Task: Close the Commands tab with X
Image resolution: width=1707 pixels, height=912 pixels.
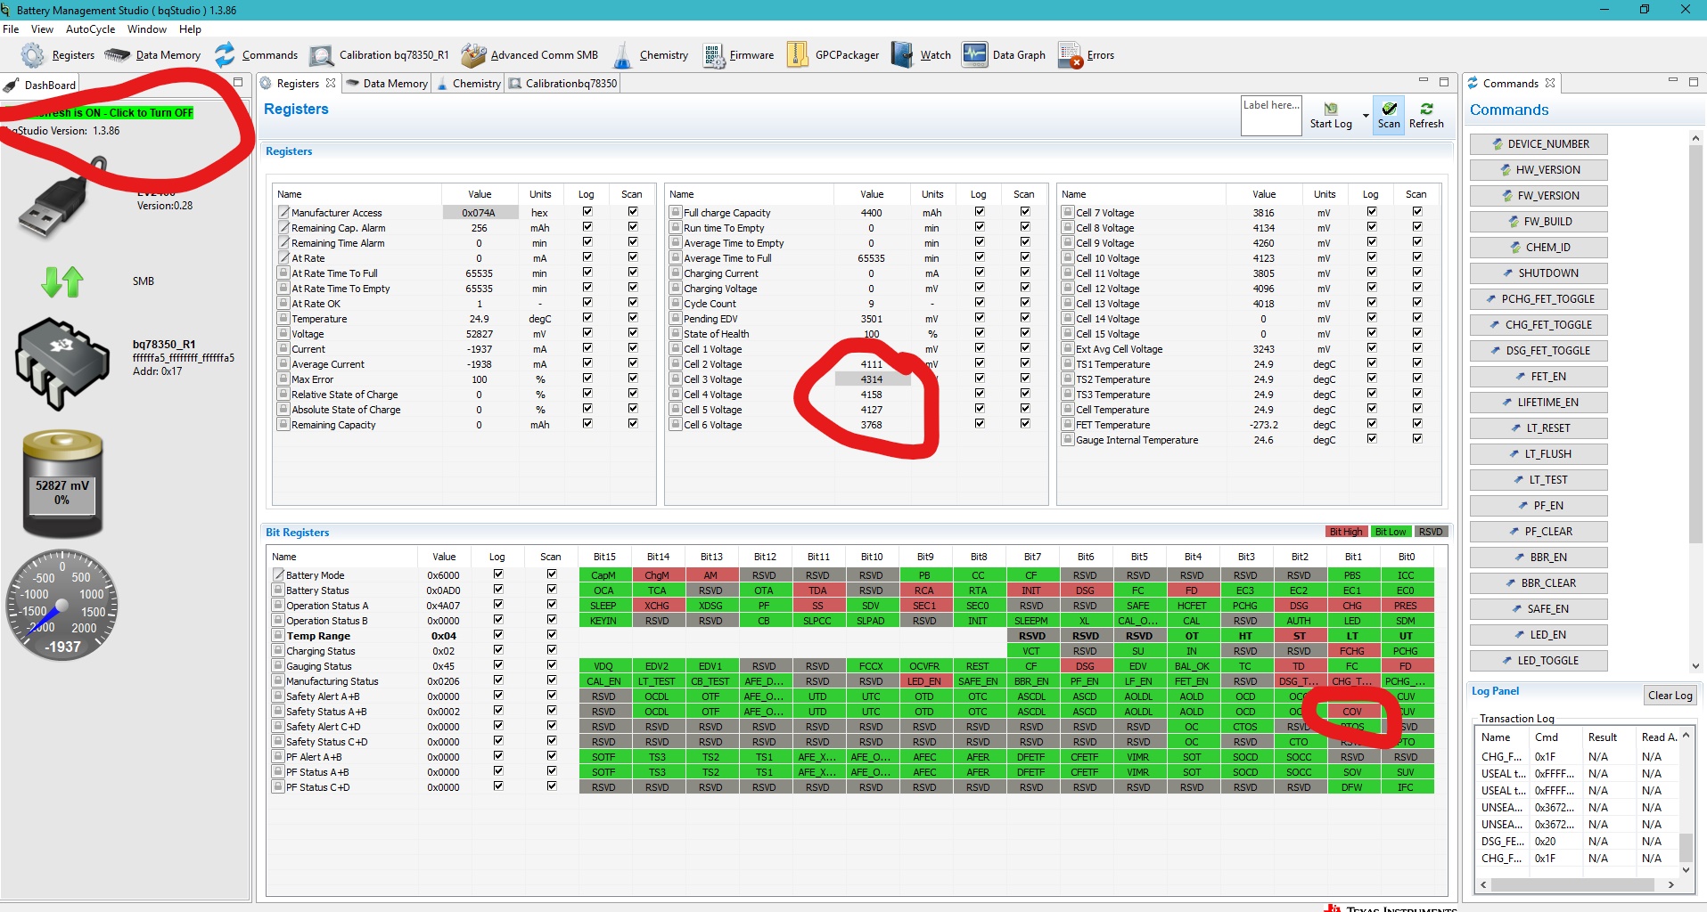Action: point(1550,83)
